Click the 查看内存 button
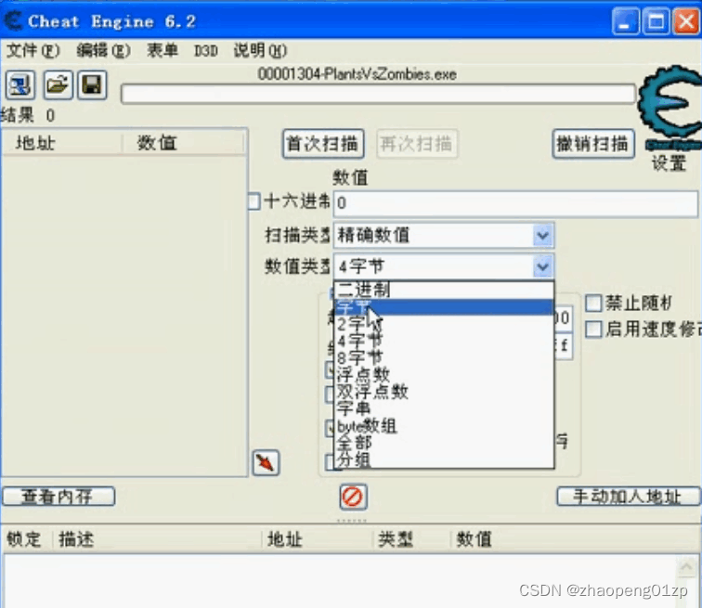 (x=58, y=497)
